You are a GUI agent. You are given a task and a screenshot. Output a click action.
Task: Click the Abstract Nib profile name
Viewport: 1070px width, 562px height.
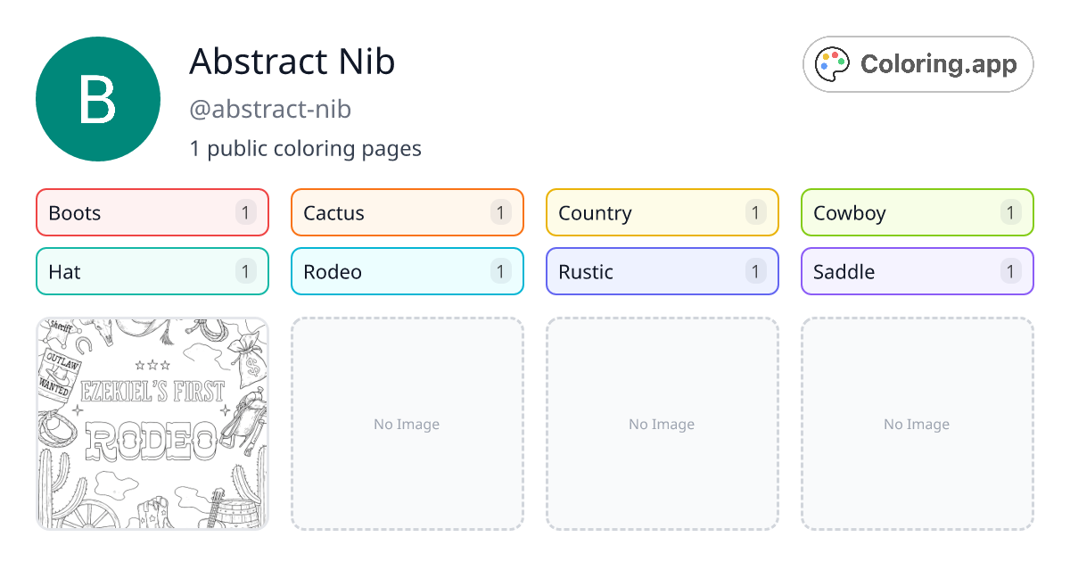[x=292, y=62]
